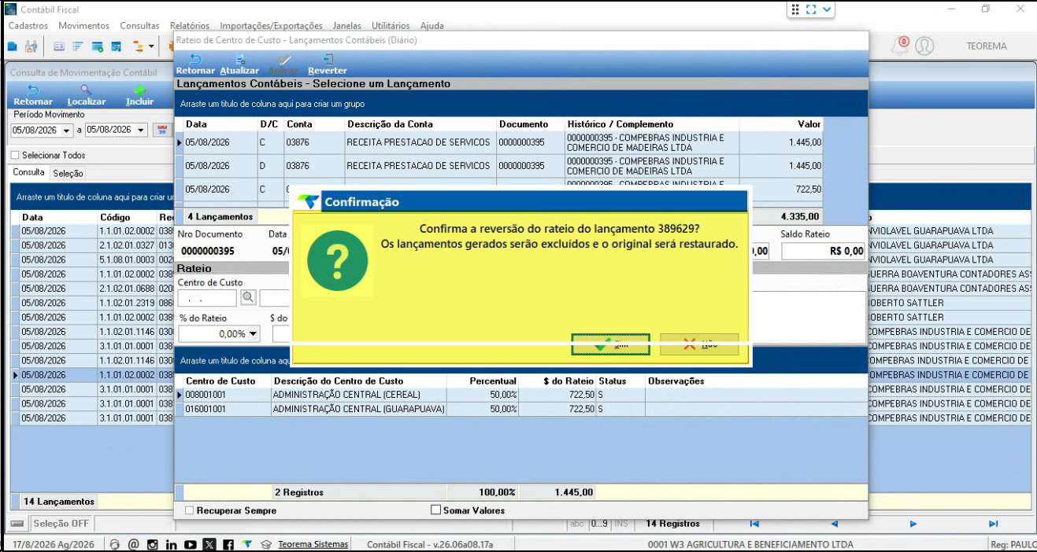This screenshot has width=1037, height=552.
Task: Click Retornar in the Rateio de Centro de Custo toolbar
Action: (x=195, y=64)
